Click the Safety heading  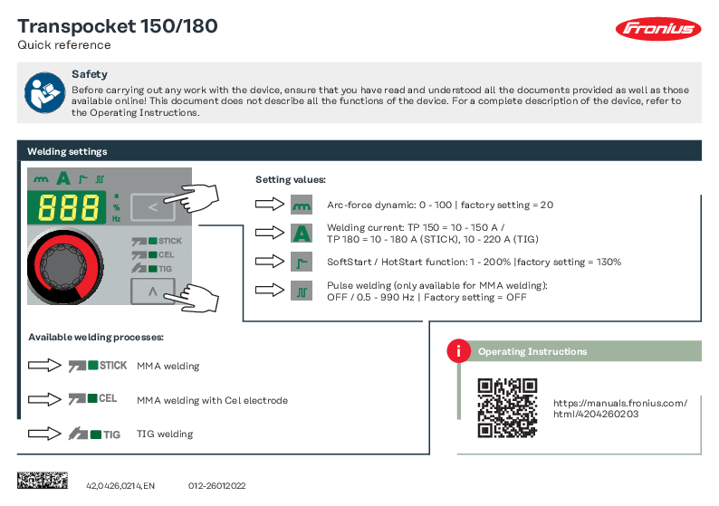(x=90, y=74)
